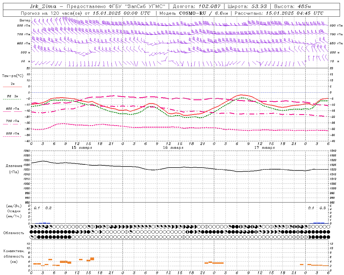The height and width of the screenshot is (275, 344).
Task: Select the Рассчитано: 15.01.2025 04:45 UTC timestamp
Action: (x=279, y=13)
